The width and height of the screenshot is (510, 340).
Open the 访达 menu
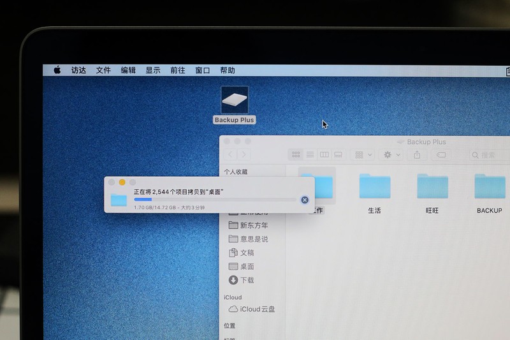(78, 70)
